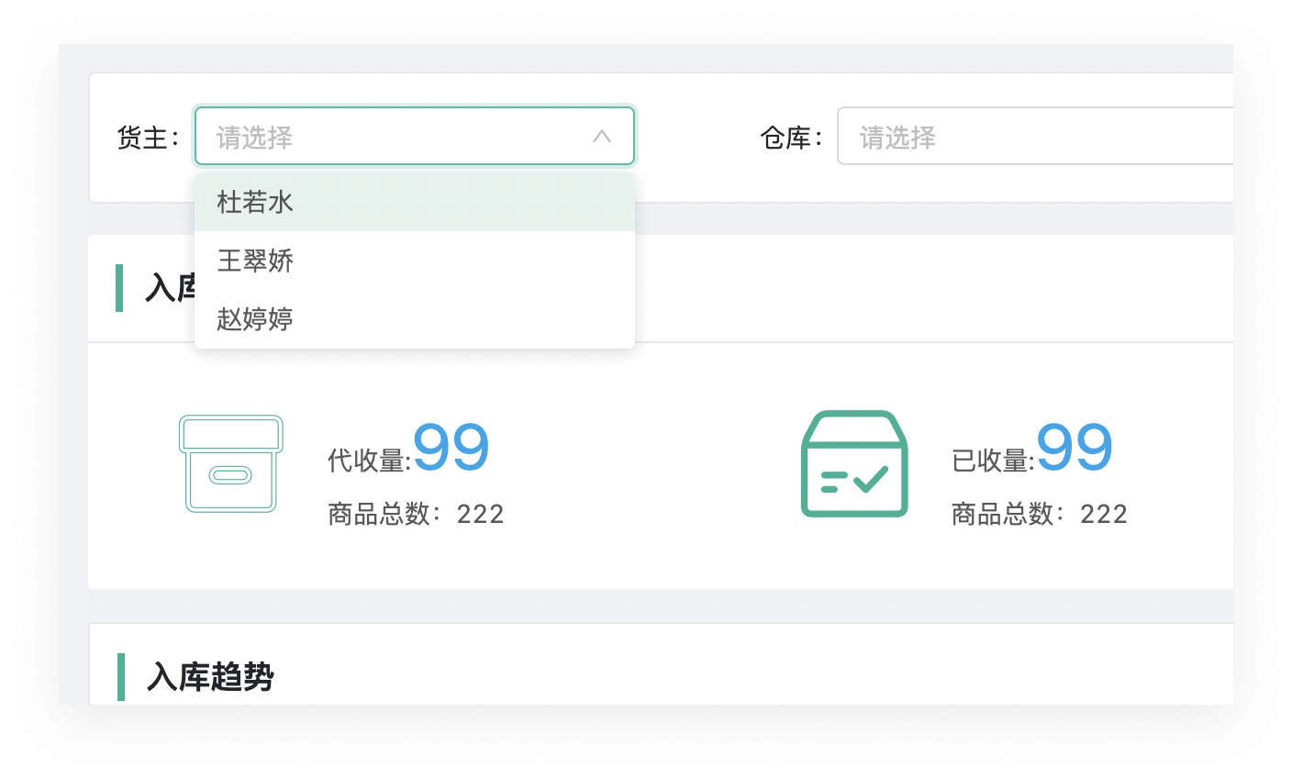Open the 仓库 select field
Image resolution: width=1292 pixels, height=778 pixels.
1035,137
